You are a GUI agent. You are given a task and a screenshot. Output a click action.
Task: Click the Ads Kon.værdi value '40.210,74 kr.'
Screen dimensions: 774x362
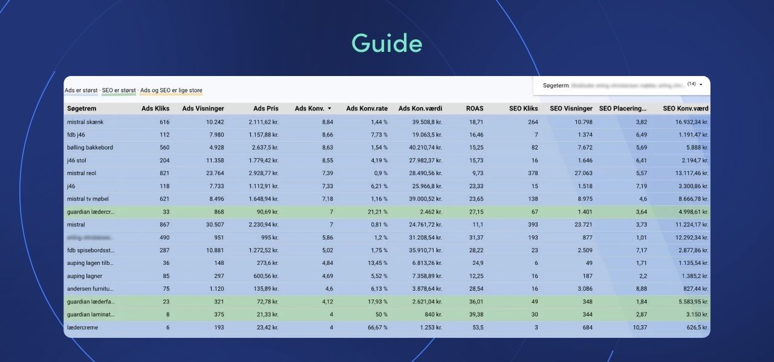(426, 147)
